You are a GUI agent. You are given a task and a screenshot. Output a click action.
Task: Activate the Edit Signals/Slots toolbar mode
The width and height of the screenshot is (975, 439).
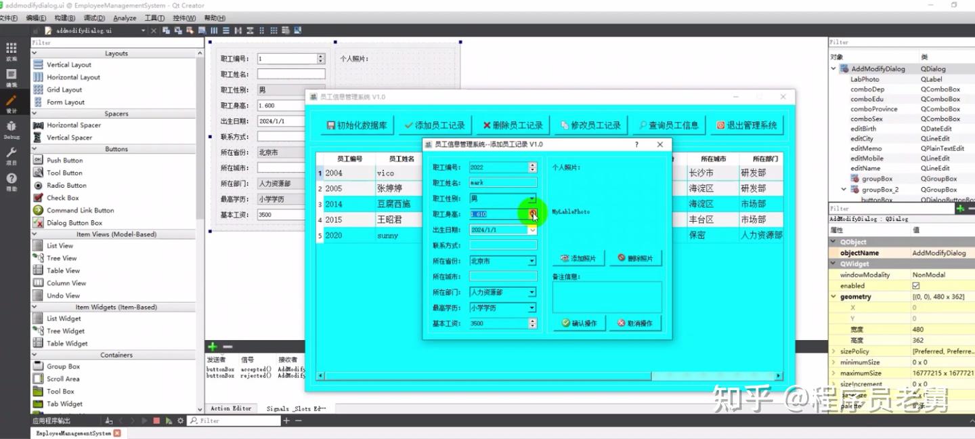179,30
